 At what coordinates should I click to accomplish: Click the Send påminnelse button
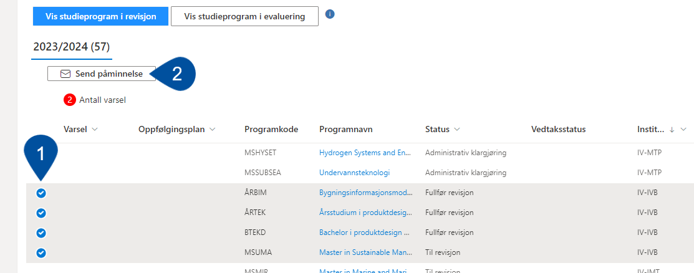click(x=102, y=74)
